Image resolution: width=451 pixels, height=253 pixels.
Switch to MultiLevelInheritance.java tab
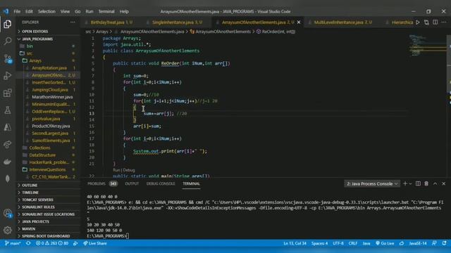(x=343, y=22)
